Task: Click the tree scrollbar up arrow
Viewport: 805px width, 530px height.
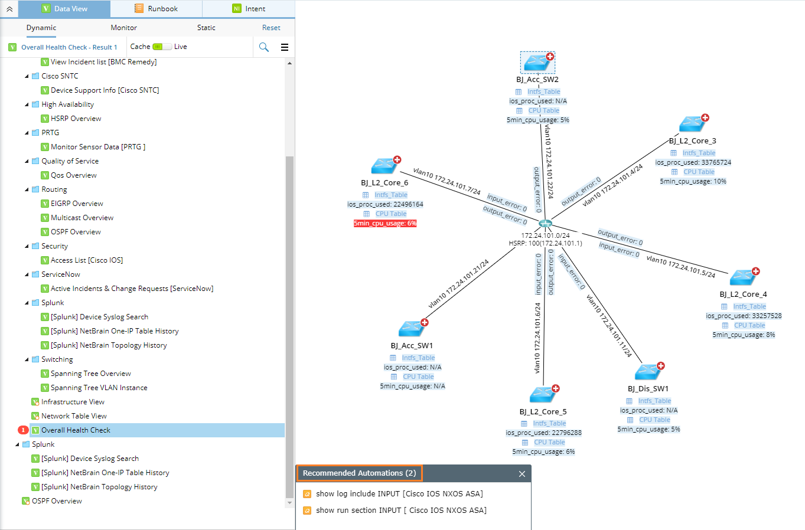Action: tap(289, 63)
